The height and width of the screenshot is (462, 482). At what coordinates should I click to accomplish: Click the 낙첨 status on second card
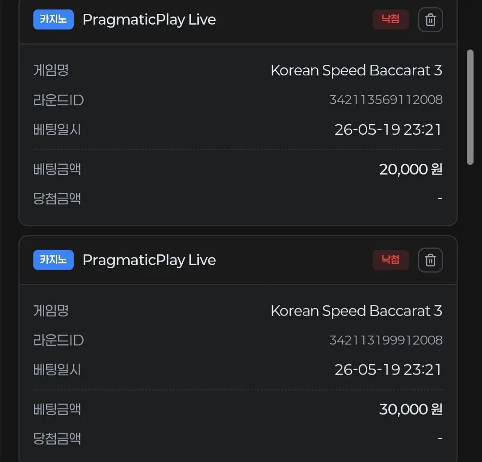pyautogui.click(x=390, y=260)
